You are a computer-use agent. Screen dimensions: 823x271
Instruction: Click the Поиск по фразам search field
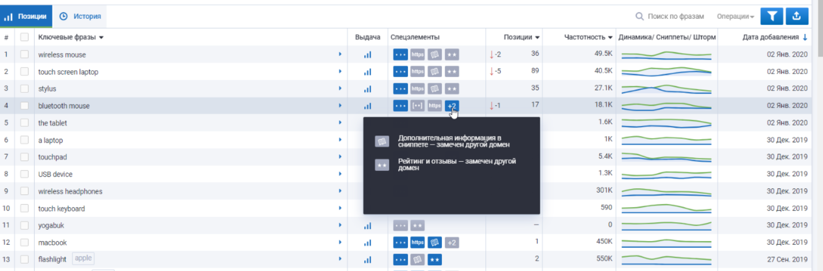click(675, 16)
